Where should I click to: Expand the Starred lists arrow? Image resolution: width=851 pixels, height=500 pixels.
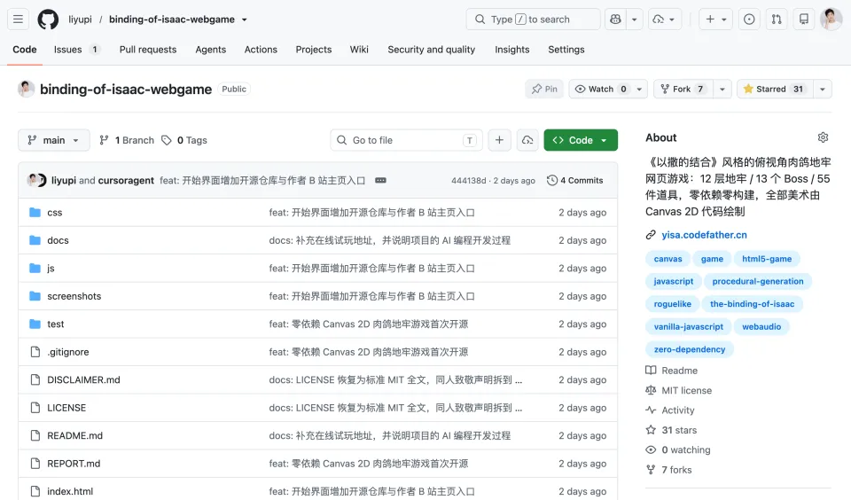(823, 89)
